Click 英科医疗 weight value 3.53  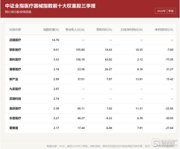pyautogui.click(x=56, y=59)
